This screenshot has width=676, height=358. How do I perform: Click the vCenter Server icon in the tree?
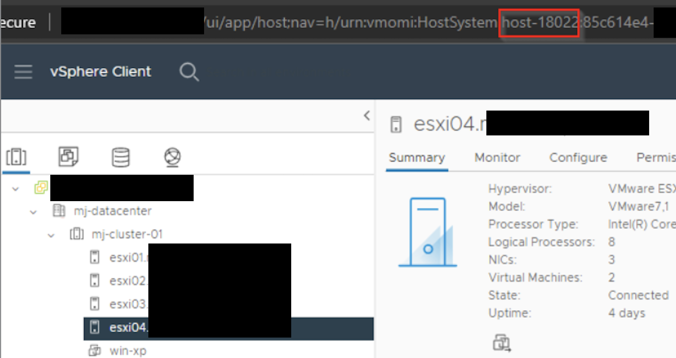pyautogui.click(x=41, y=188)
